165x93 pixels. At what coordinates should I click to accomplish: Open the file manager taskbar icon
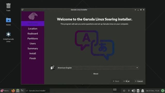coord(18,91)
